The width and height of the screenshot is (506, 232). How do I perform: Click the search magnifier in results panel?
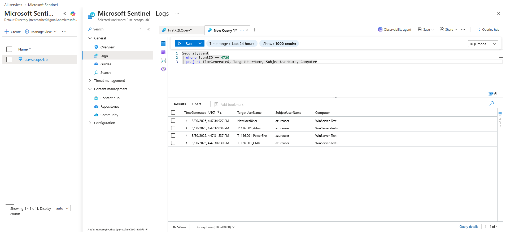coord(492,103)
